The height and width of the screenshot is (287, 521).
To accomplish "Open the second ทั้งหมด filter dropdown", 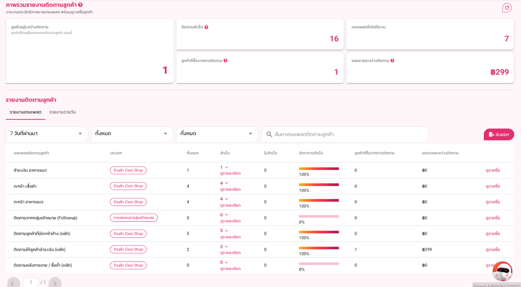I will pos(217,134).
